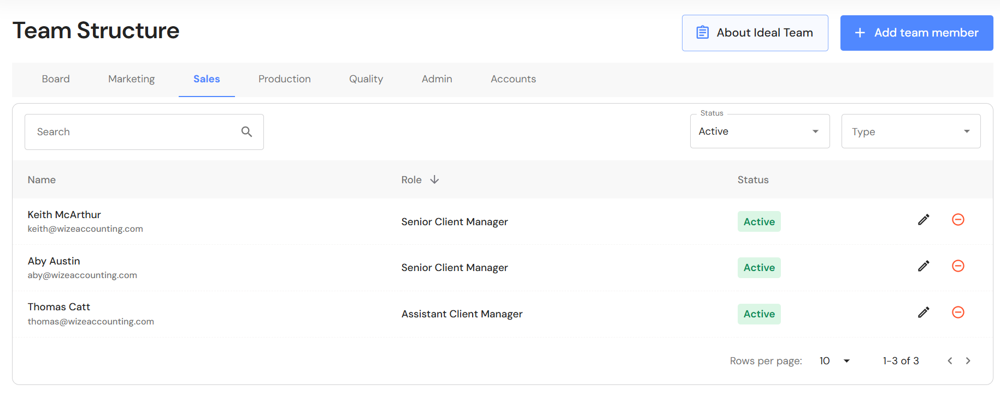
Task: Open the Status filter dropdown
Action: (x=760, y=131)
